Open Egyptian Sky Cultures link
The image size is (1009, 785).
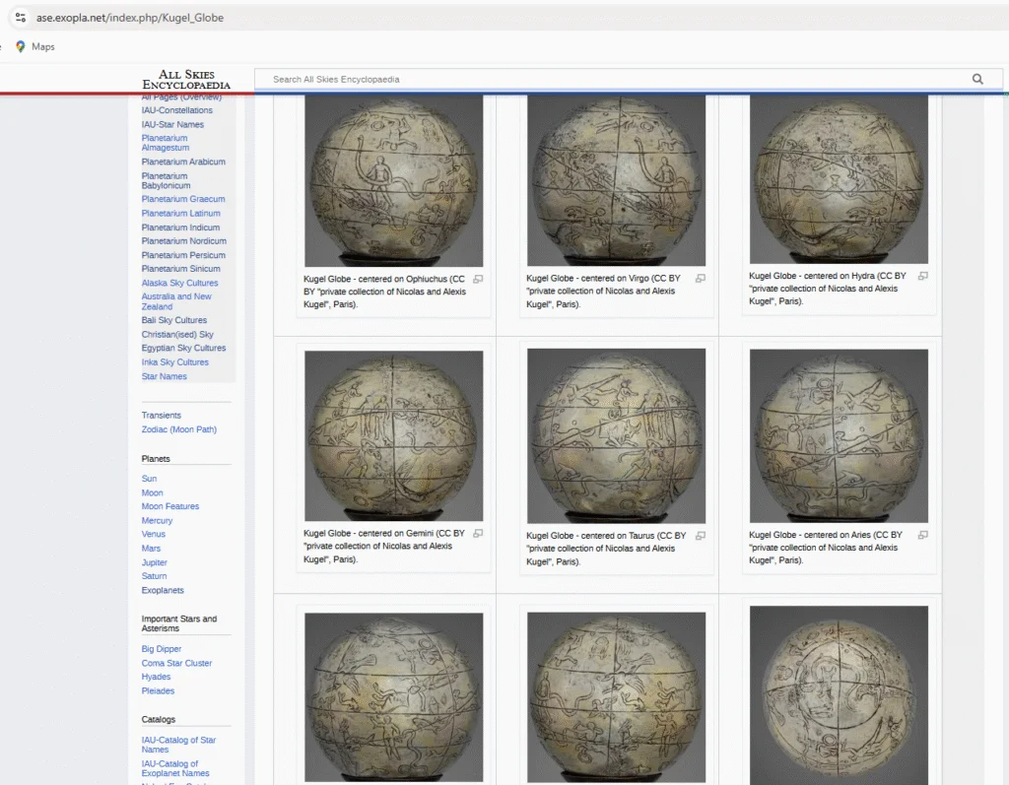(x=183, y=348)
